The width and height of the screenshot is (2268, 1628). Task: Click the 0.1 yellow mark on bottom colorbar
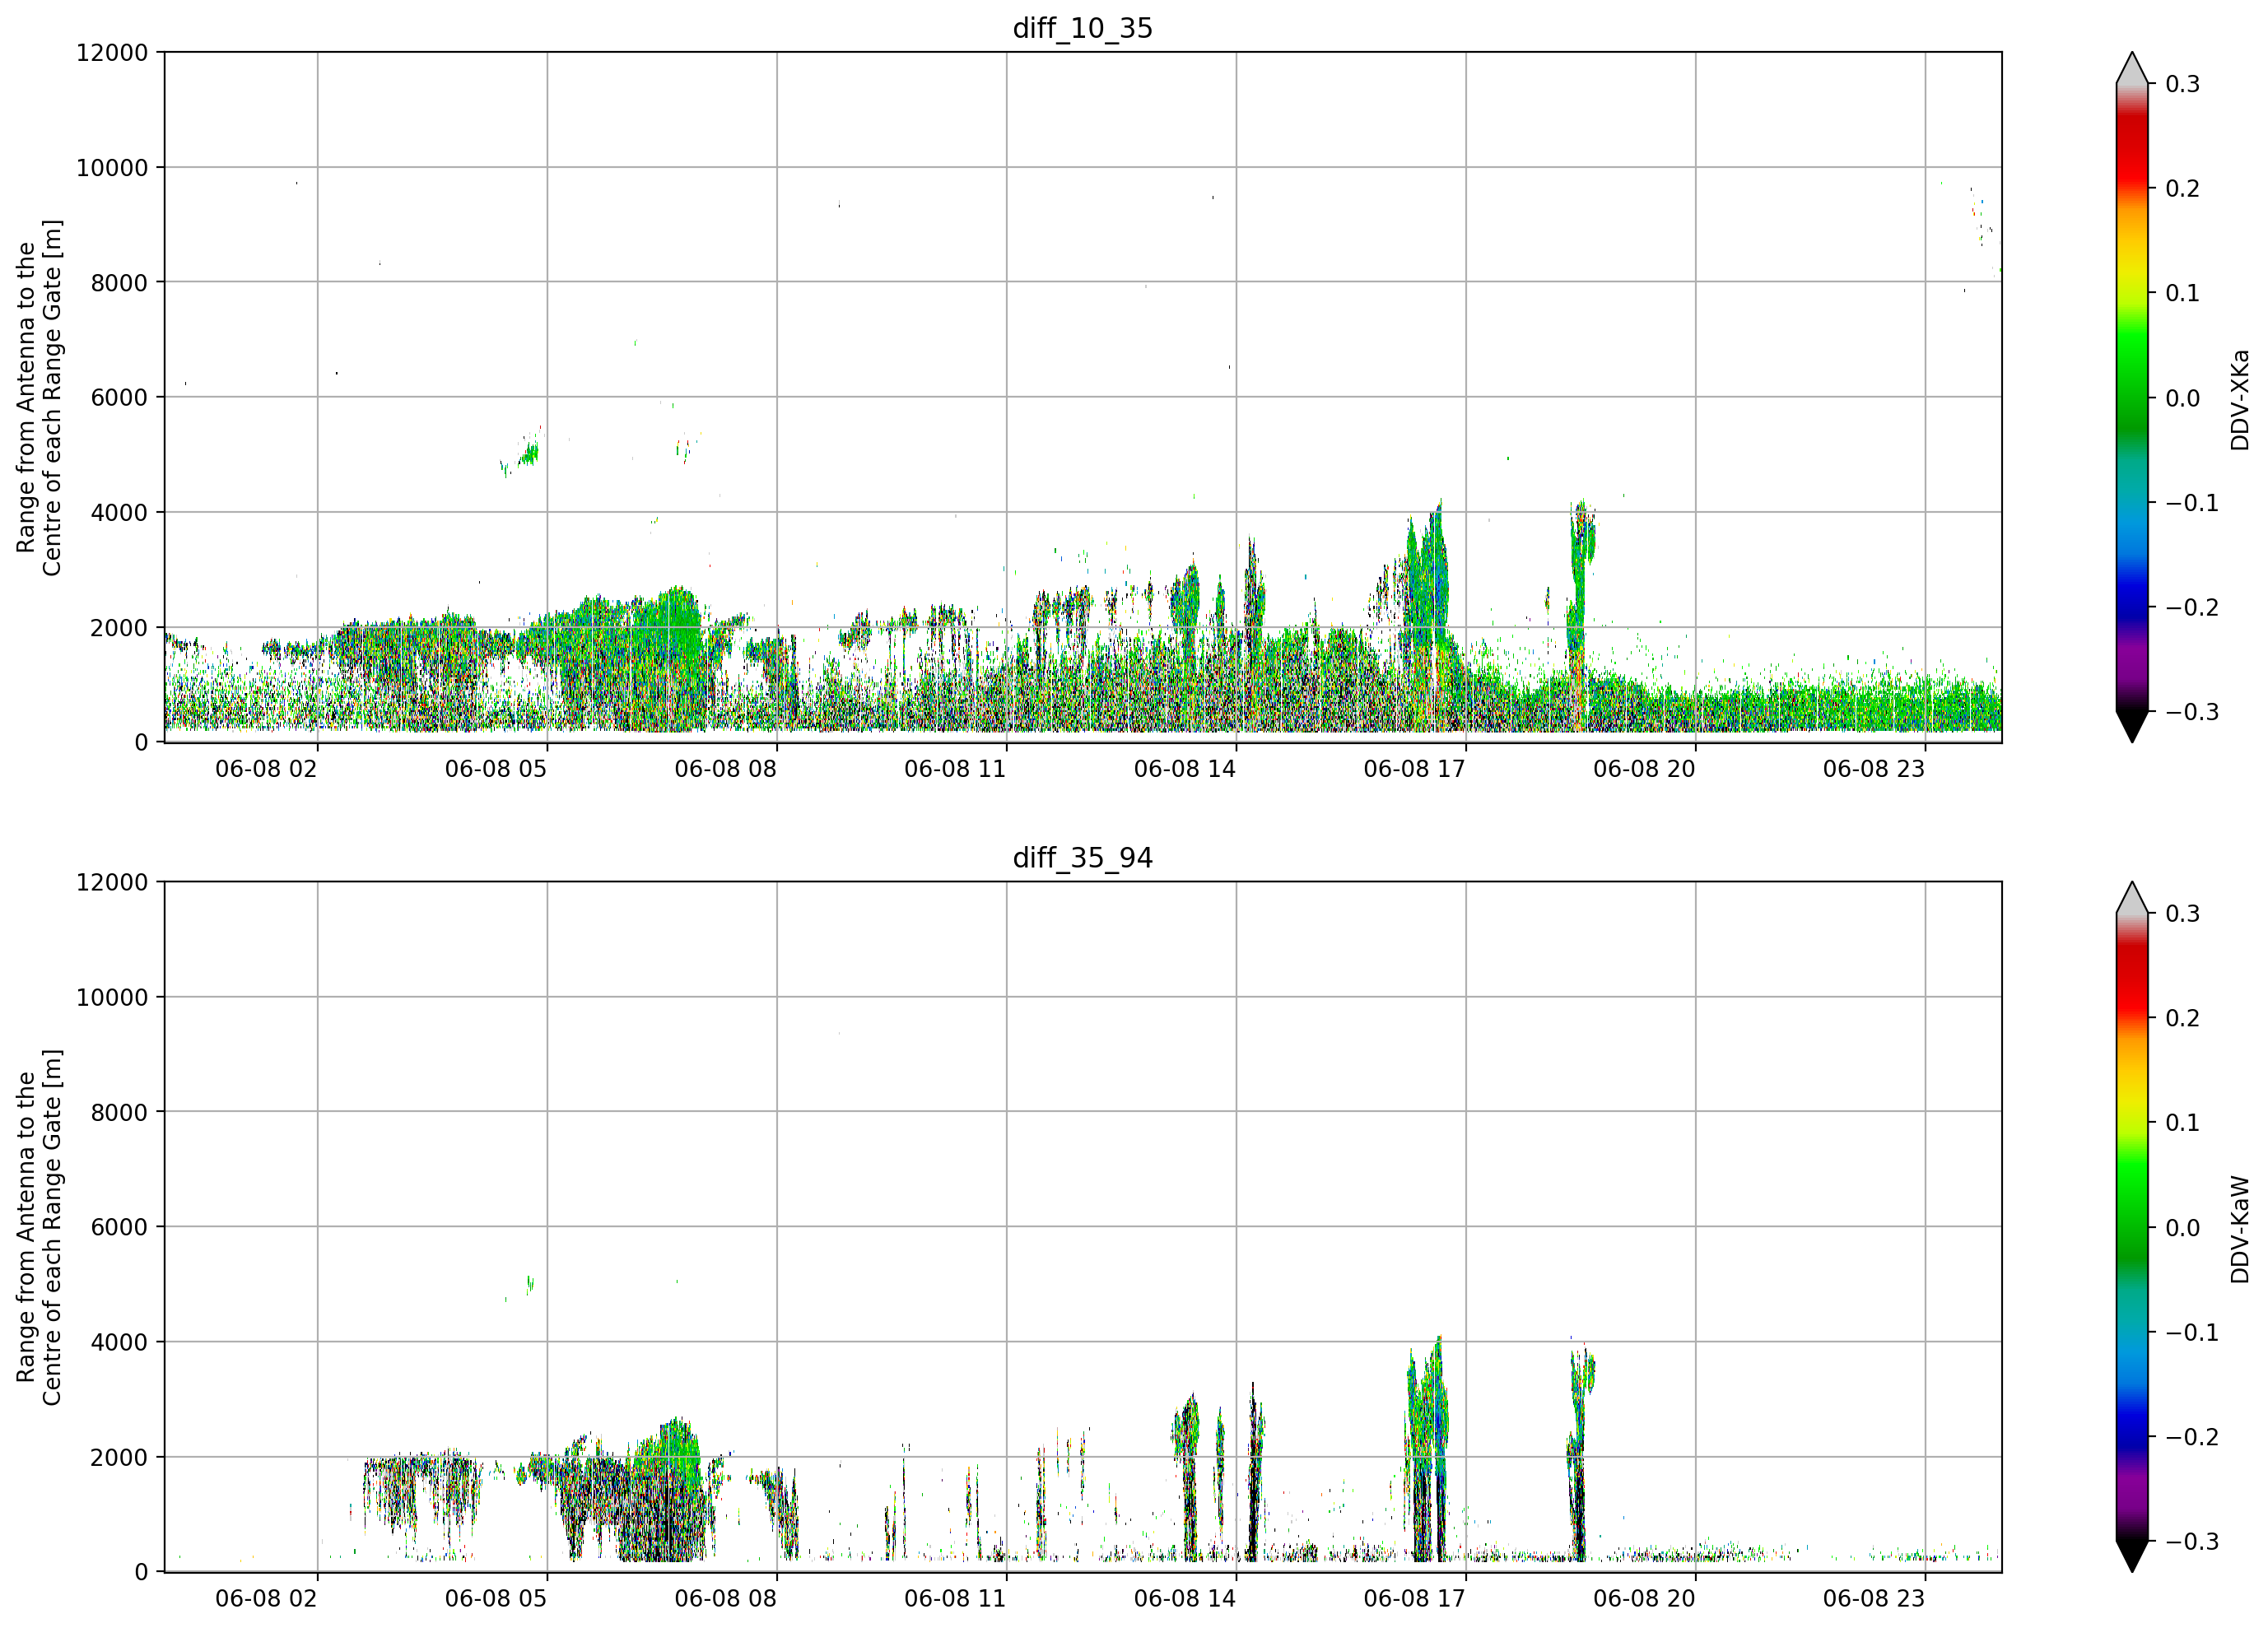2183,1123
